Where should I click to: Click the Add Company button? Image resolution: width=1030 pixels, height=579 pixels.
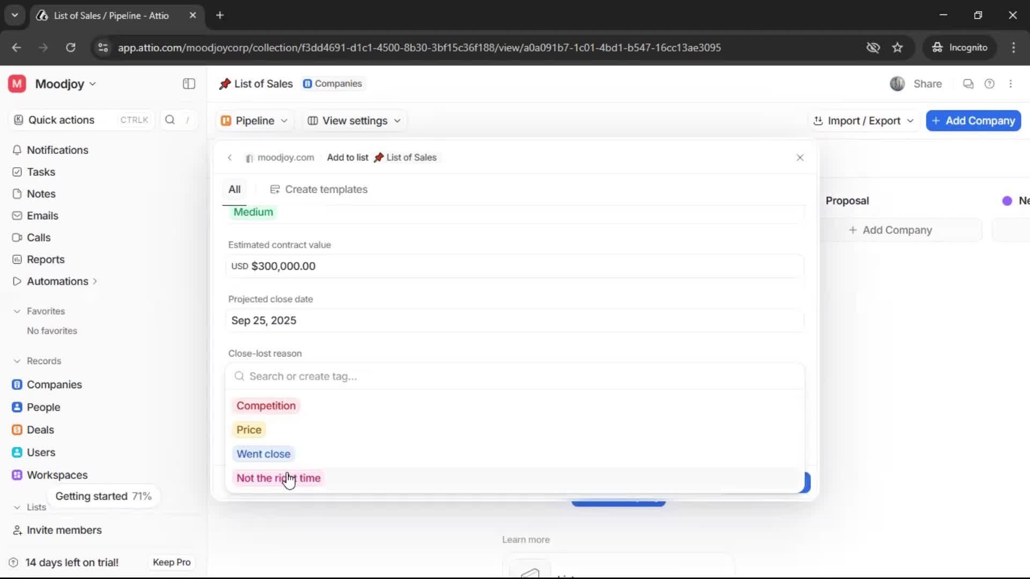973,121
